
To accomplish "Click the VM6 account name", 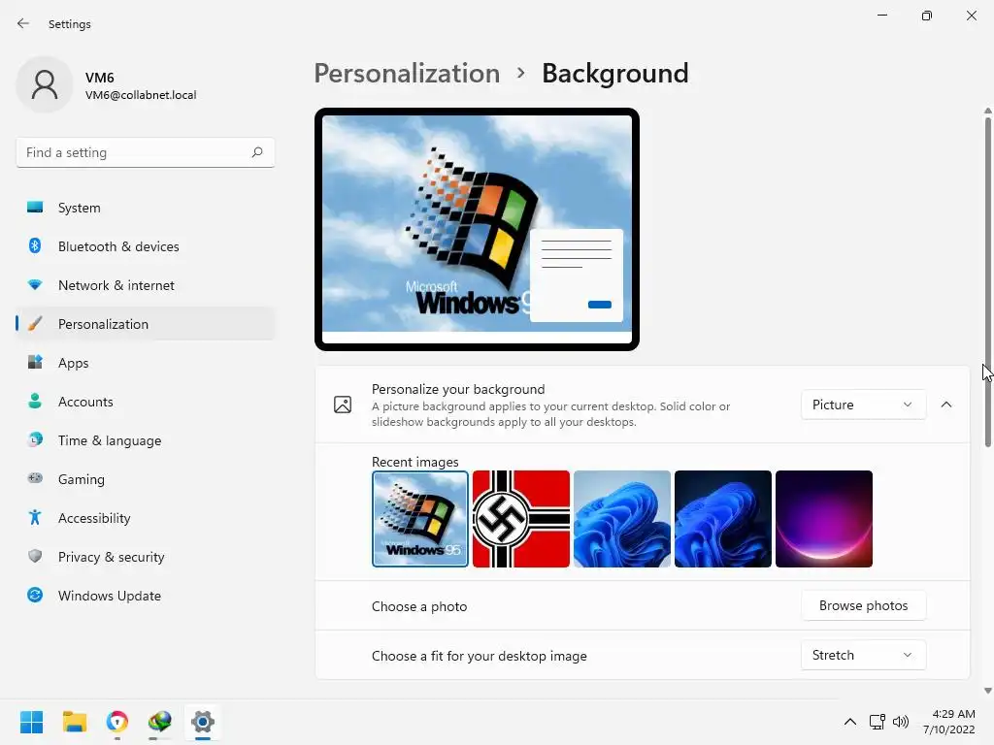I will tap(100, 78).
